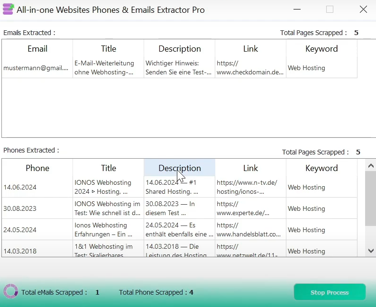Click the app logo icon in title bar

pyautogui.click(x=8, y=9)
